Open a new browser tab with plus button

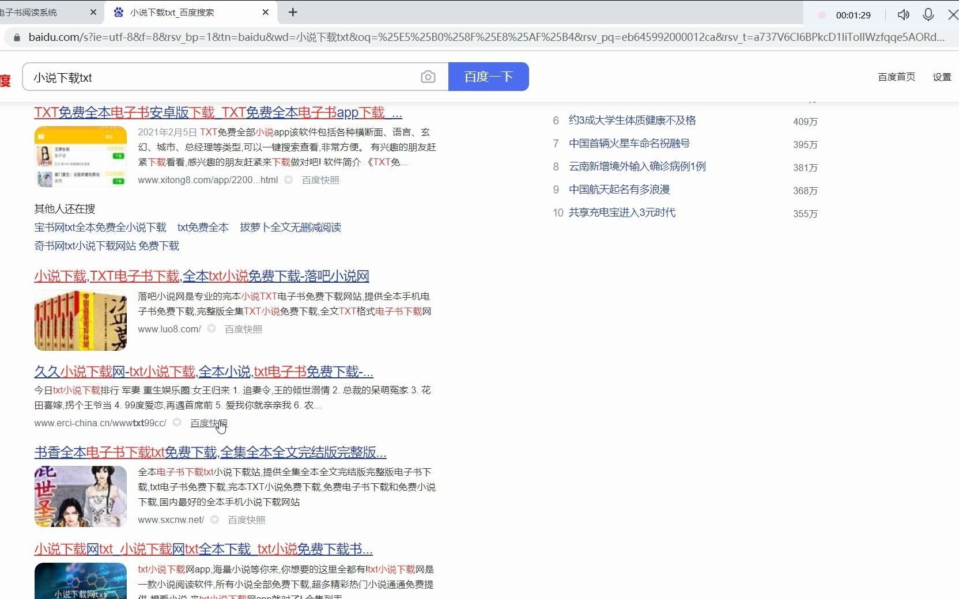coord(293,12)
